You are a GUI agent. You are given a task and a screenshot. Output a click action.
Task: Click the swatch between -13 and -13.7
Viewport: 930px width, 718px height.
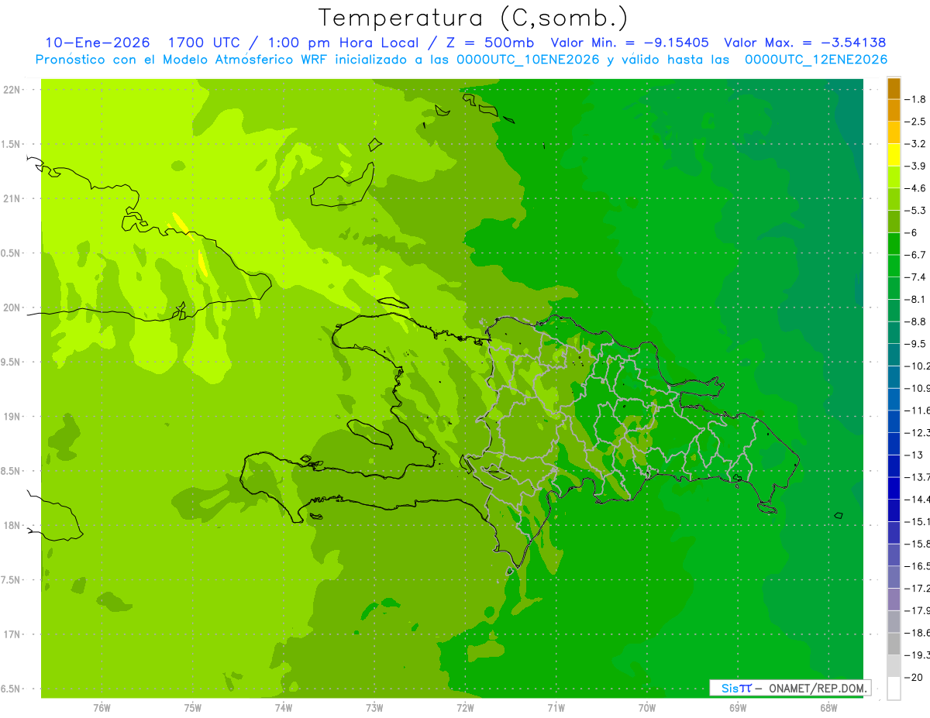point(894,465)
